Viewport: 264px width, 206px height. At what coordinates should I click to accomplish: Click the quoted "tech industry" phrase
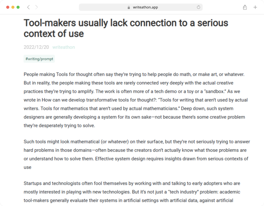[183, 192]
